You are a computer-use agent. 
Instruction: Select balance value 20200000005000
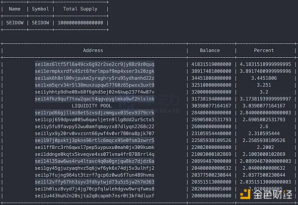tap(211, 189)
